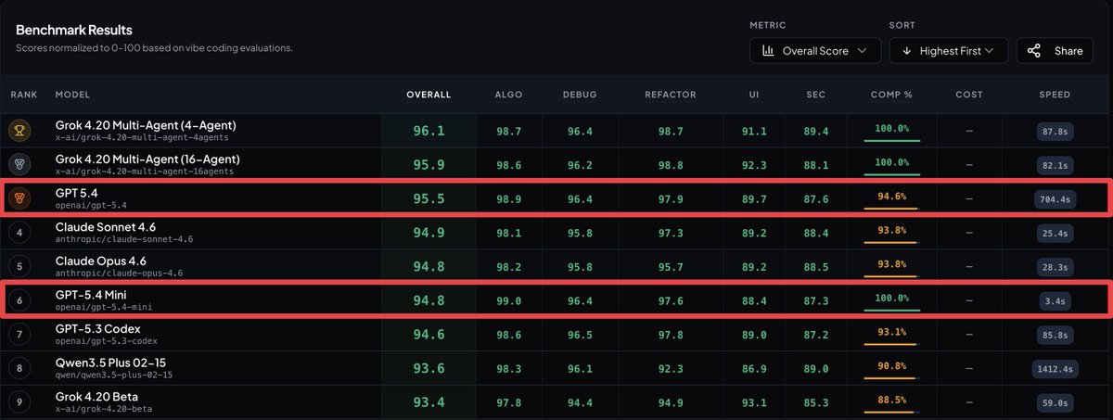This screenshot has width=1113, height=420.
Task: Open the Grok 4.20 Multi-Agent (4-Agent) model
Action: click(x=146, y=125)
